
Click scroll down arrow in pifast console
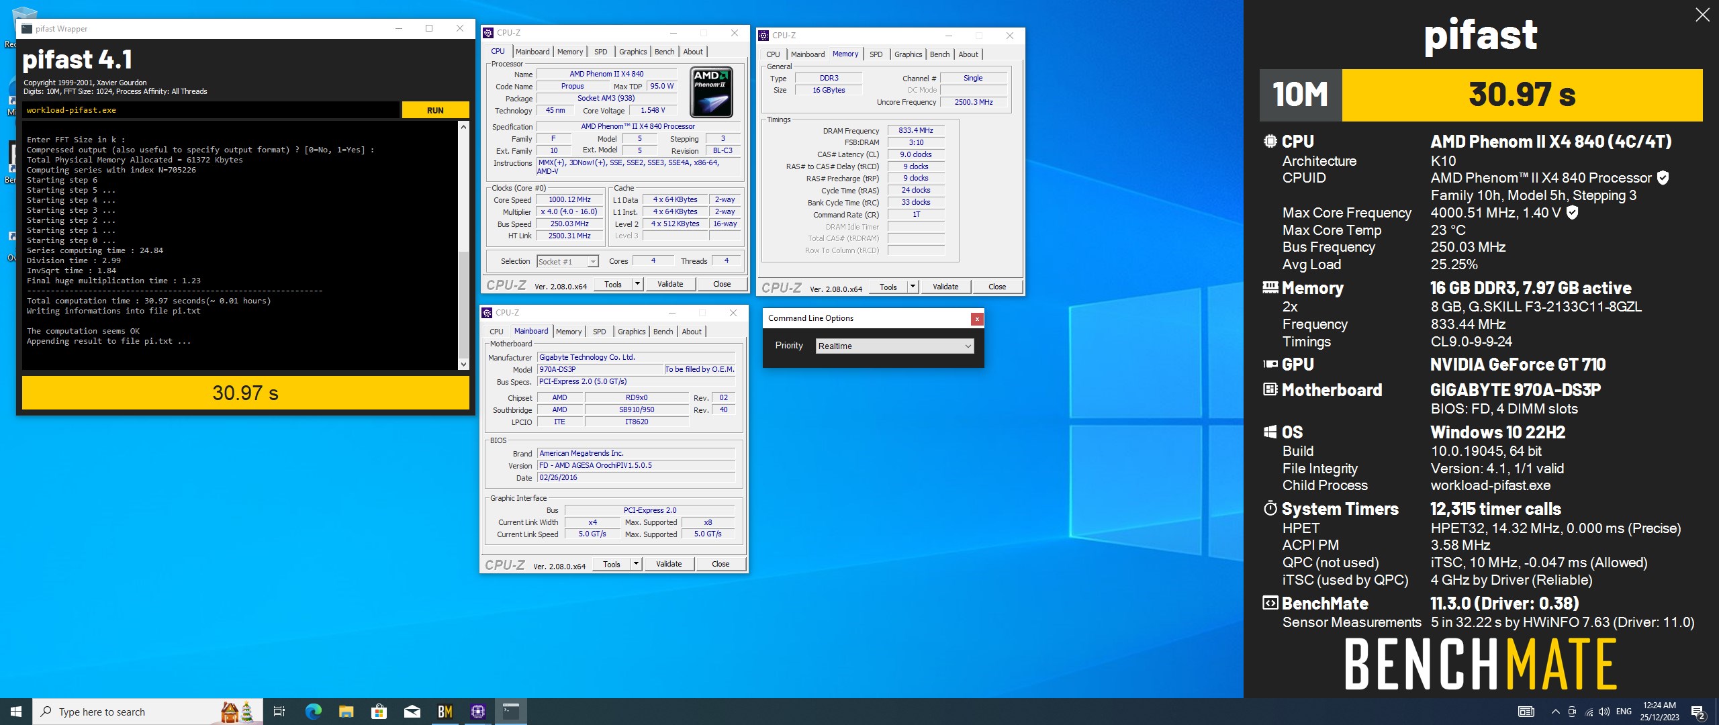pos(463,364)
